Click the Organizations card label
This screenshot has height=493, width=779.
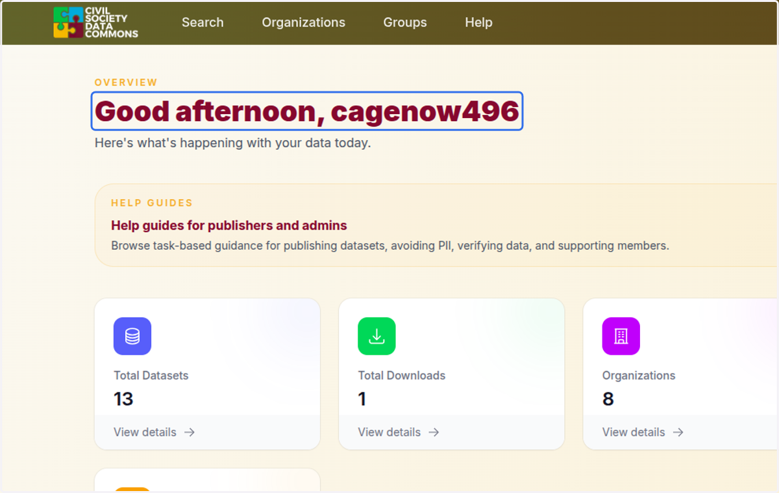point(639,376)
